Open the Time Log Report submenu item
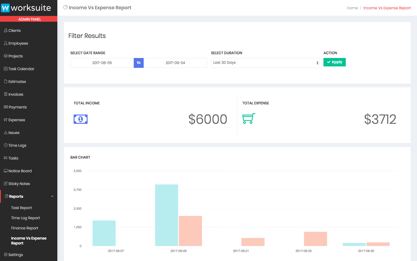 (x=25, y=218)
